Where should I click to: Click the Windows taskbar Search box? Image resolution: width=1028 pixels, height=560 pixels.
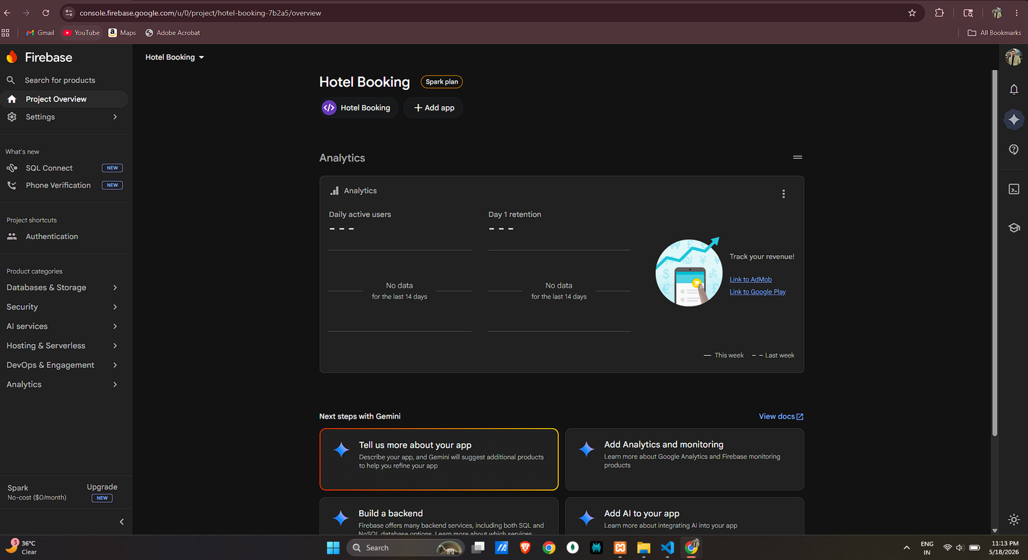(x=405, y=548)
